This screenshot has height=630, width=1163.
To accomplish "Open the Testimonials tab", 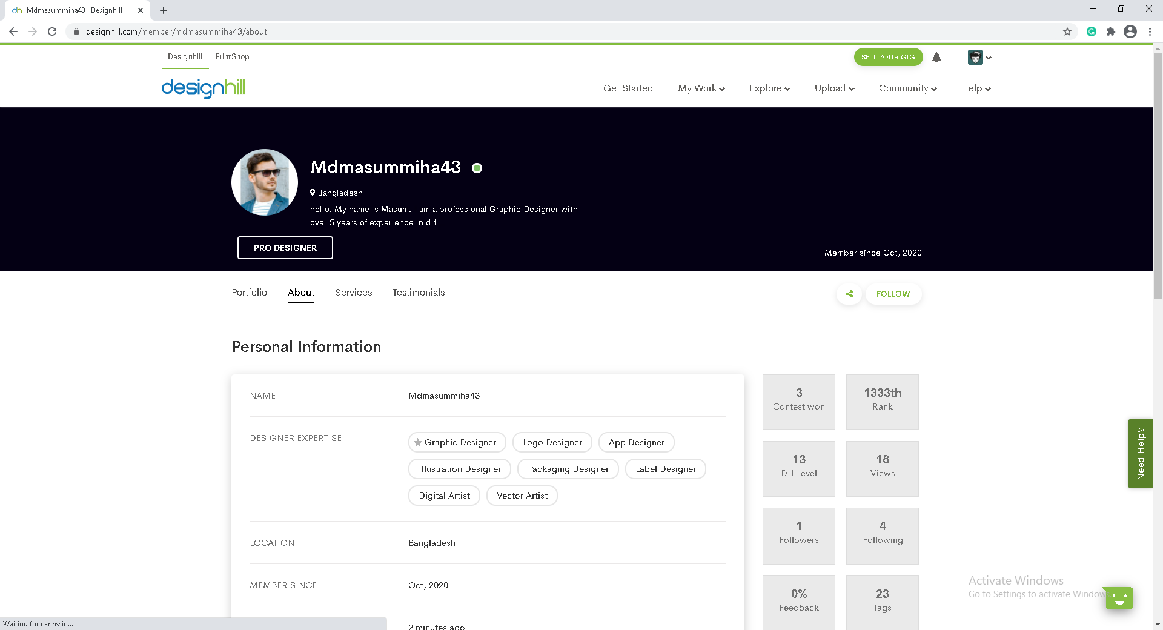I will pyautogui.click(x=418, y=293).
